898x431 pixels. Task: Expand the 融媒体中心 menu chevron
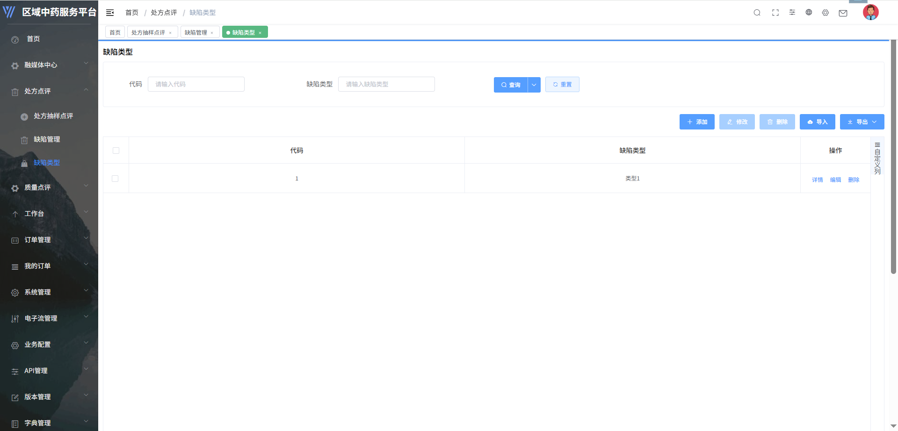click(86, 63)
